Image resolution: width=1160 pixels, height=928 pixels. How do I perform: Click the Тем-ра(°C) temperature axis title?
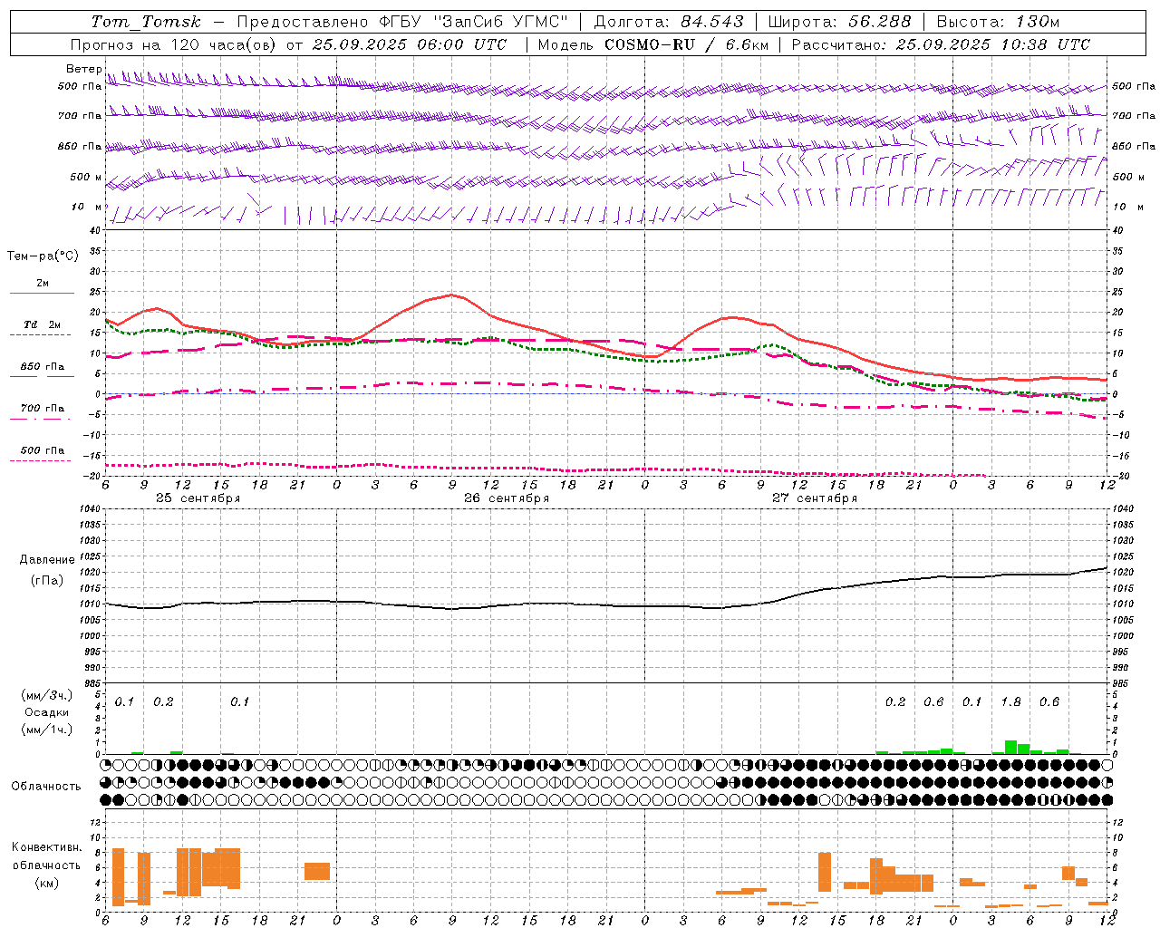pyautogui.click(x=43, y=256)
